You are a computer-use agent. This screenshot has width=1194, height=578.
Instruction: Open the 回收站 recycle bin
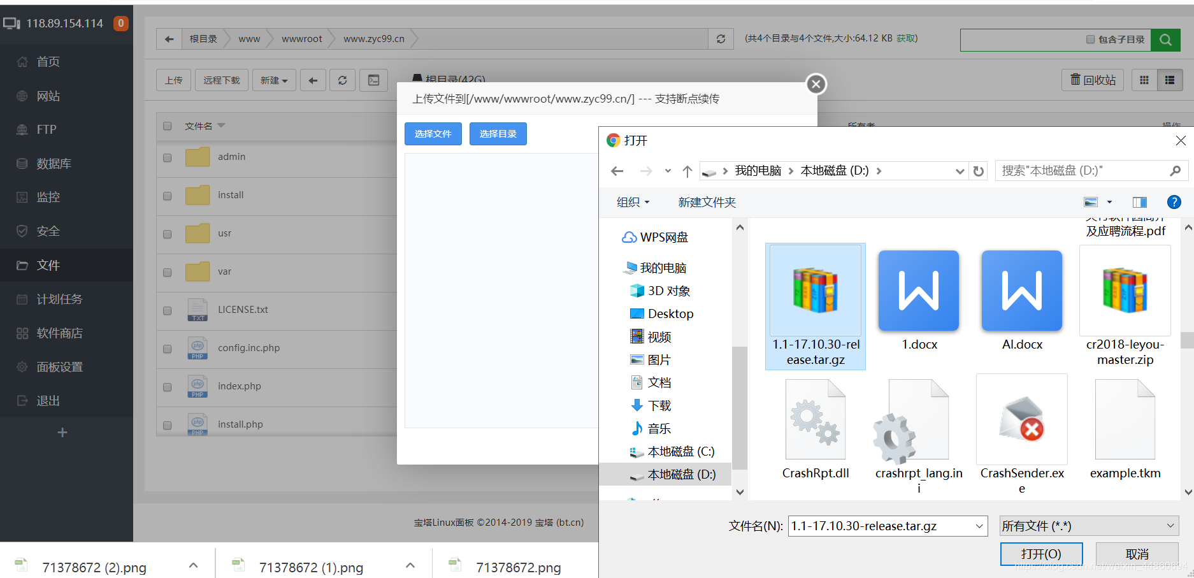[1093, 80]
